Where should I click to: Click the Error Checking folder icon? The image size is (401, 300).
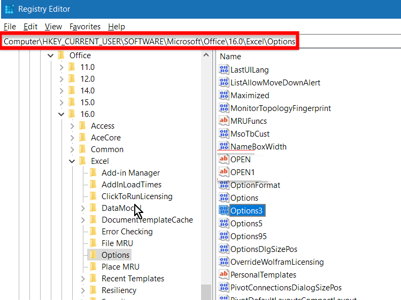point(94,232)
